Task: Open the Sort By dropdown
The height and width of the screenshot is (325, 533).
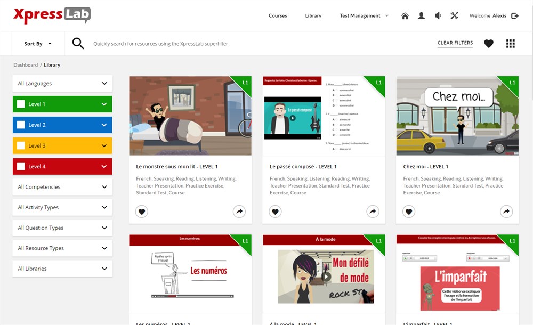Action: (x=38, y=44)
